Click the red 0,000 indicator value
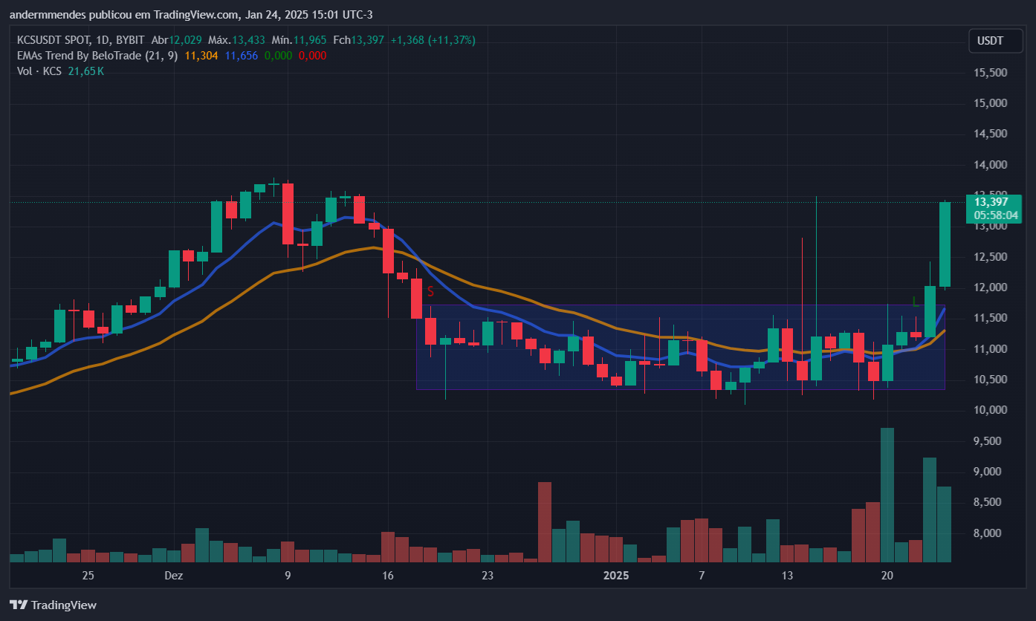Image resolution: width=1036 pixels, height=621 pixels. [x=312, y=56]
